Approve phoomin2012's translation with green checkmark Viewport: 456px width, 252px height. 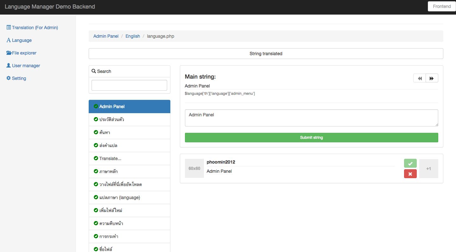(410, 164)
